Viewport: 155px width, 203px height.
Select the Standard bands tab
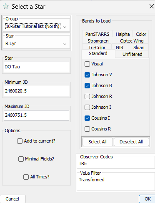coord(98,53)
